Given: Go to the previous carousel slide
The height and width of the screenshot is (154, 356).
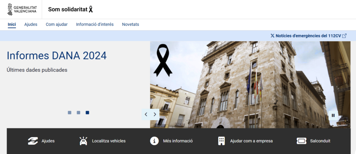Looking at the screenshot, I should 146,114.
